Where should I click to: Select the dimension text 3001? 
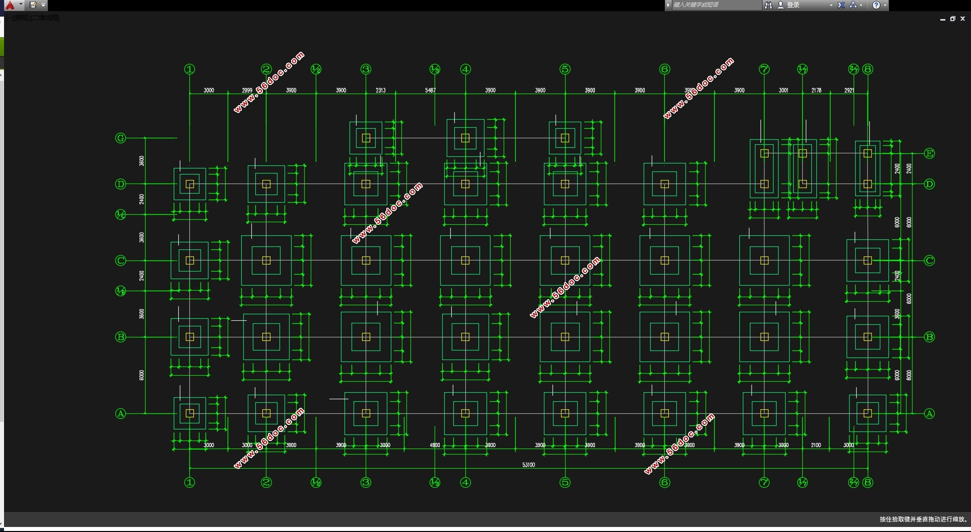tap(783, 91)
